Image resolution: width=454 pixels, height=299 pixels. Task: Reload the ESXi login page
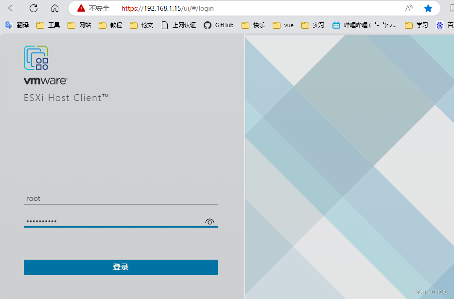pyautogui.click(x=34, y=8)
